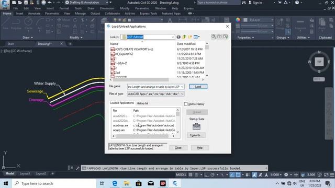Expand the Draw panel dropdown
335x188 pixels.
(28, 38)
